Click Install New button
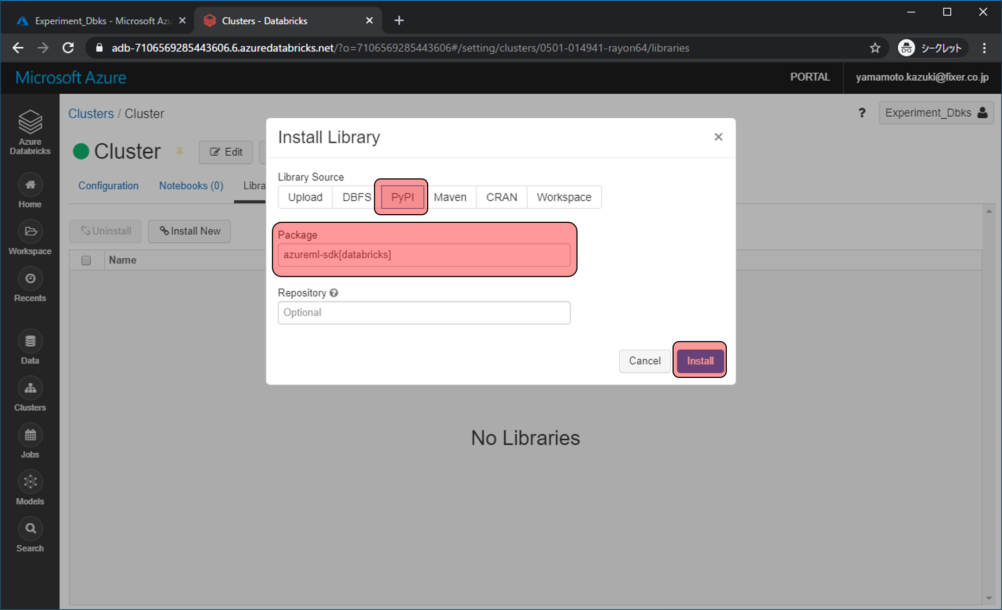Image resolution: width=1002 pixels, height=610 pixels. (189, 231)
